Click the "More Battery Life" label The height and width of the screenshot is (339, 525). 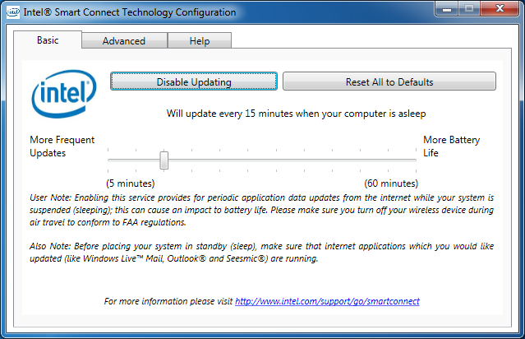pos(451,146)
